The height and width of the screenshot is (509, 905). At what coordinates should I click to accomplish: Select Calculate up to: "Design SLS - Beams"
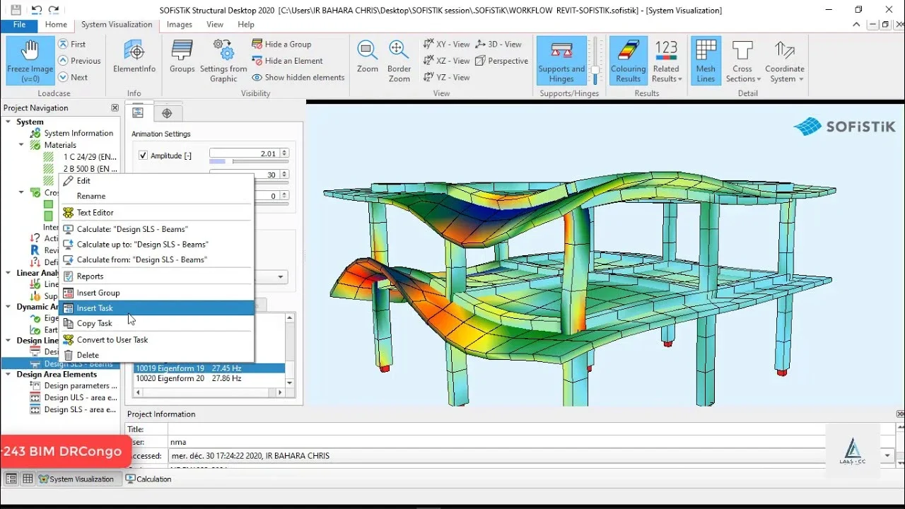pyautogui.click(x=156, y=245)
